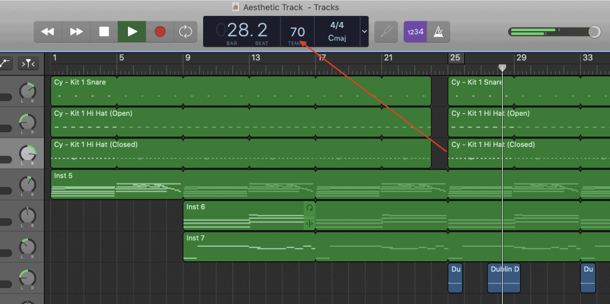
Task: Toggle the 1234 Count-in button
Action: (415, 32)
